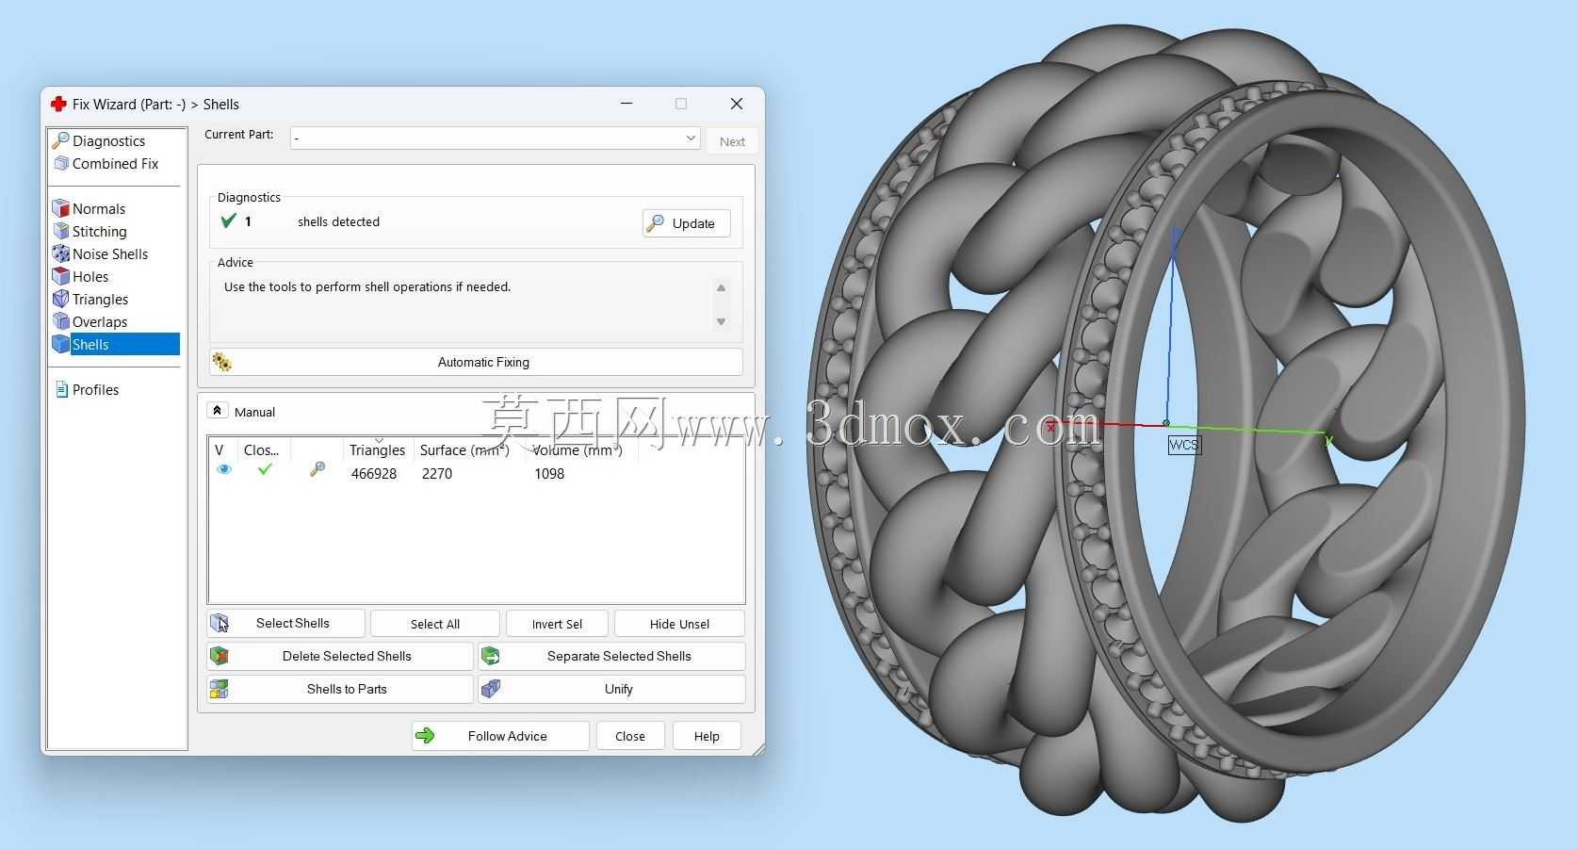Click the Profiles document icon

pos(61,390)
